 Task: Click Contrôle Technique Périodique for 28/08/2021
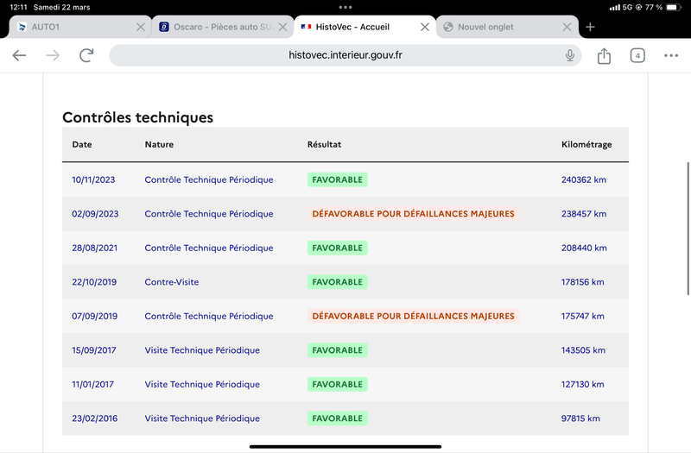209,248
